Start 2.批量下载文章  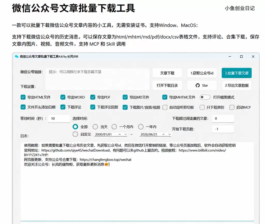point(237,73)
